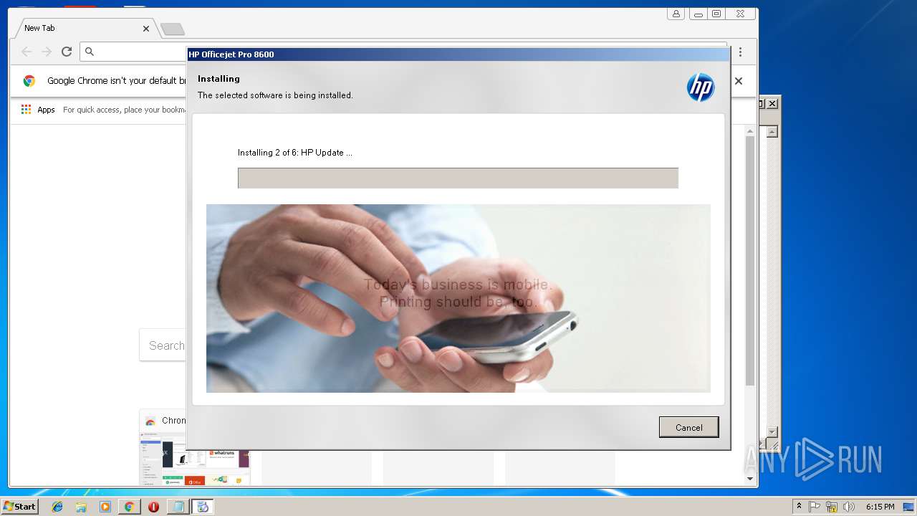Image resolution: width=917 pixels, height=516 pixels.
Task: Minimize the Chrome window
Action: point(698,14)
